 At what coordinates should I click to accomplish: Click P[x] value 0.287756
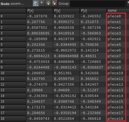click(36, 22)
